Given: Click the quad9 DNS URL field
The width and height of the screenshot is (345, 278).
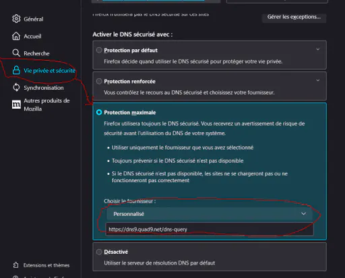Looking at the screenshot, I should point(210,229).
